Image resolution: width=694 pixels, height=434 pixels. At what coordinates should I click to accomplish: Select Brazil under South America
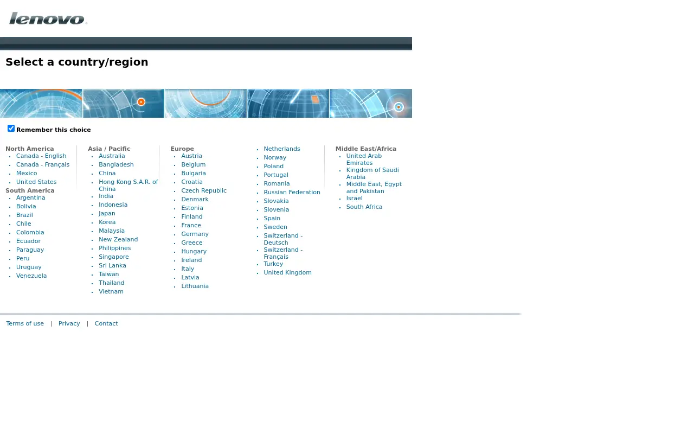(24, 215)
